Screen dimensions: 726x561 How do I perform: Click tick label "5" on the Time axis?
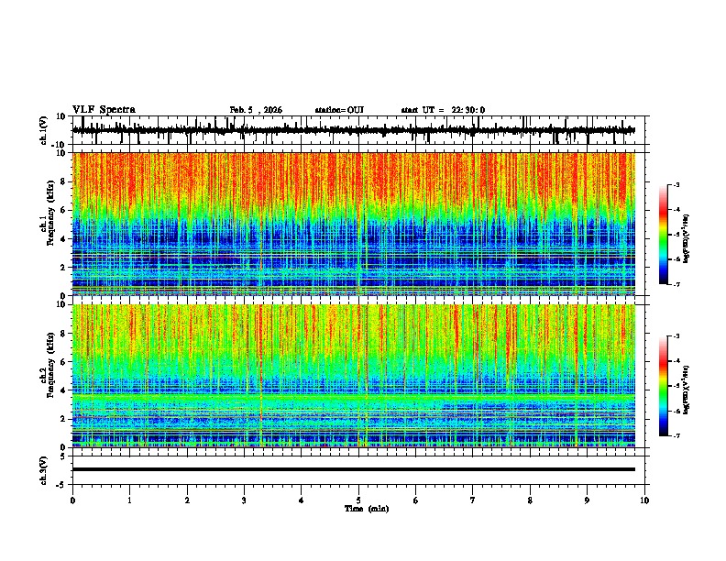coord(358,500)
